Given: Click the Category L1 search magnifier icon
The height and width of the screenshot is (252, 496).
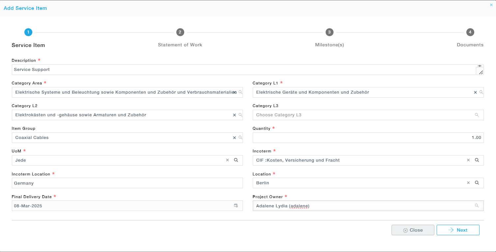Looking at the screenshot, I should [x=481, y=92].
